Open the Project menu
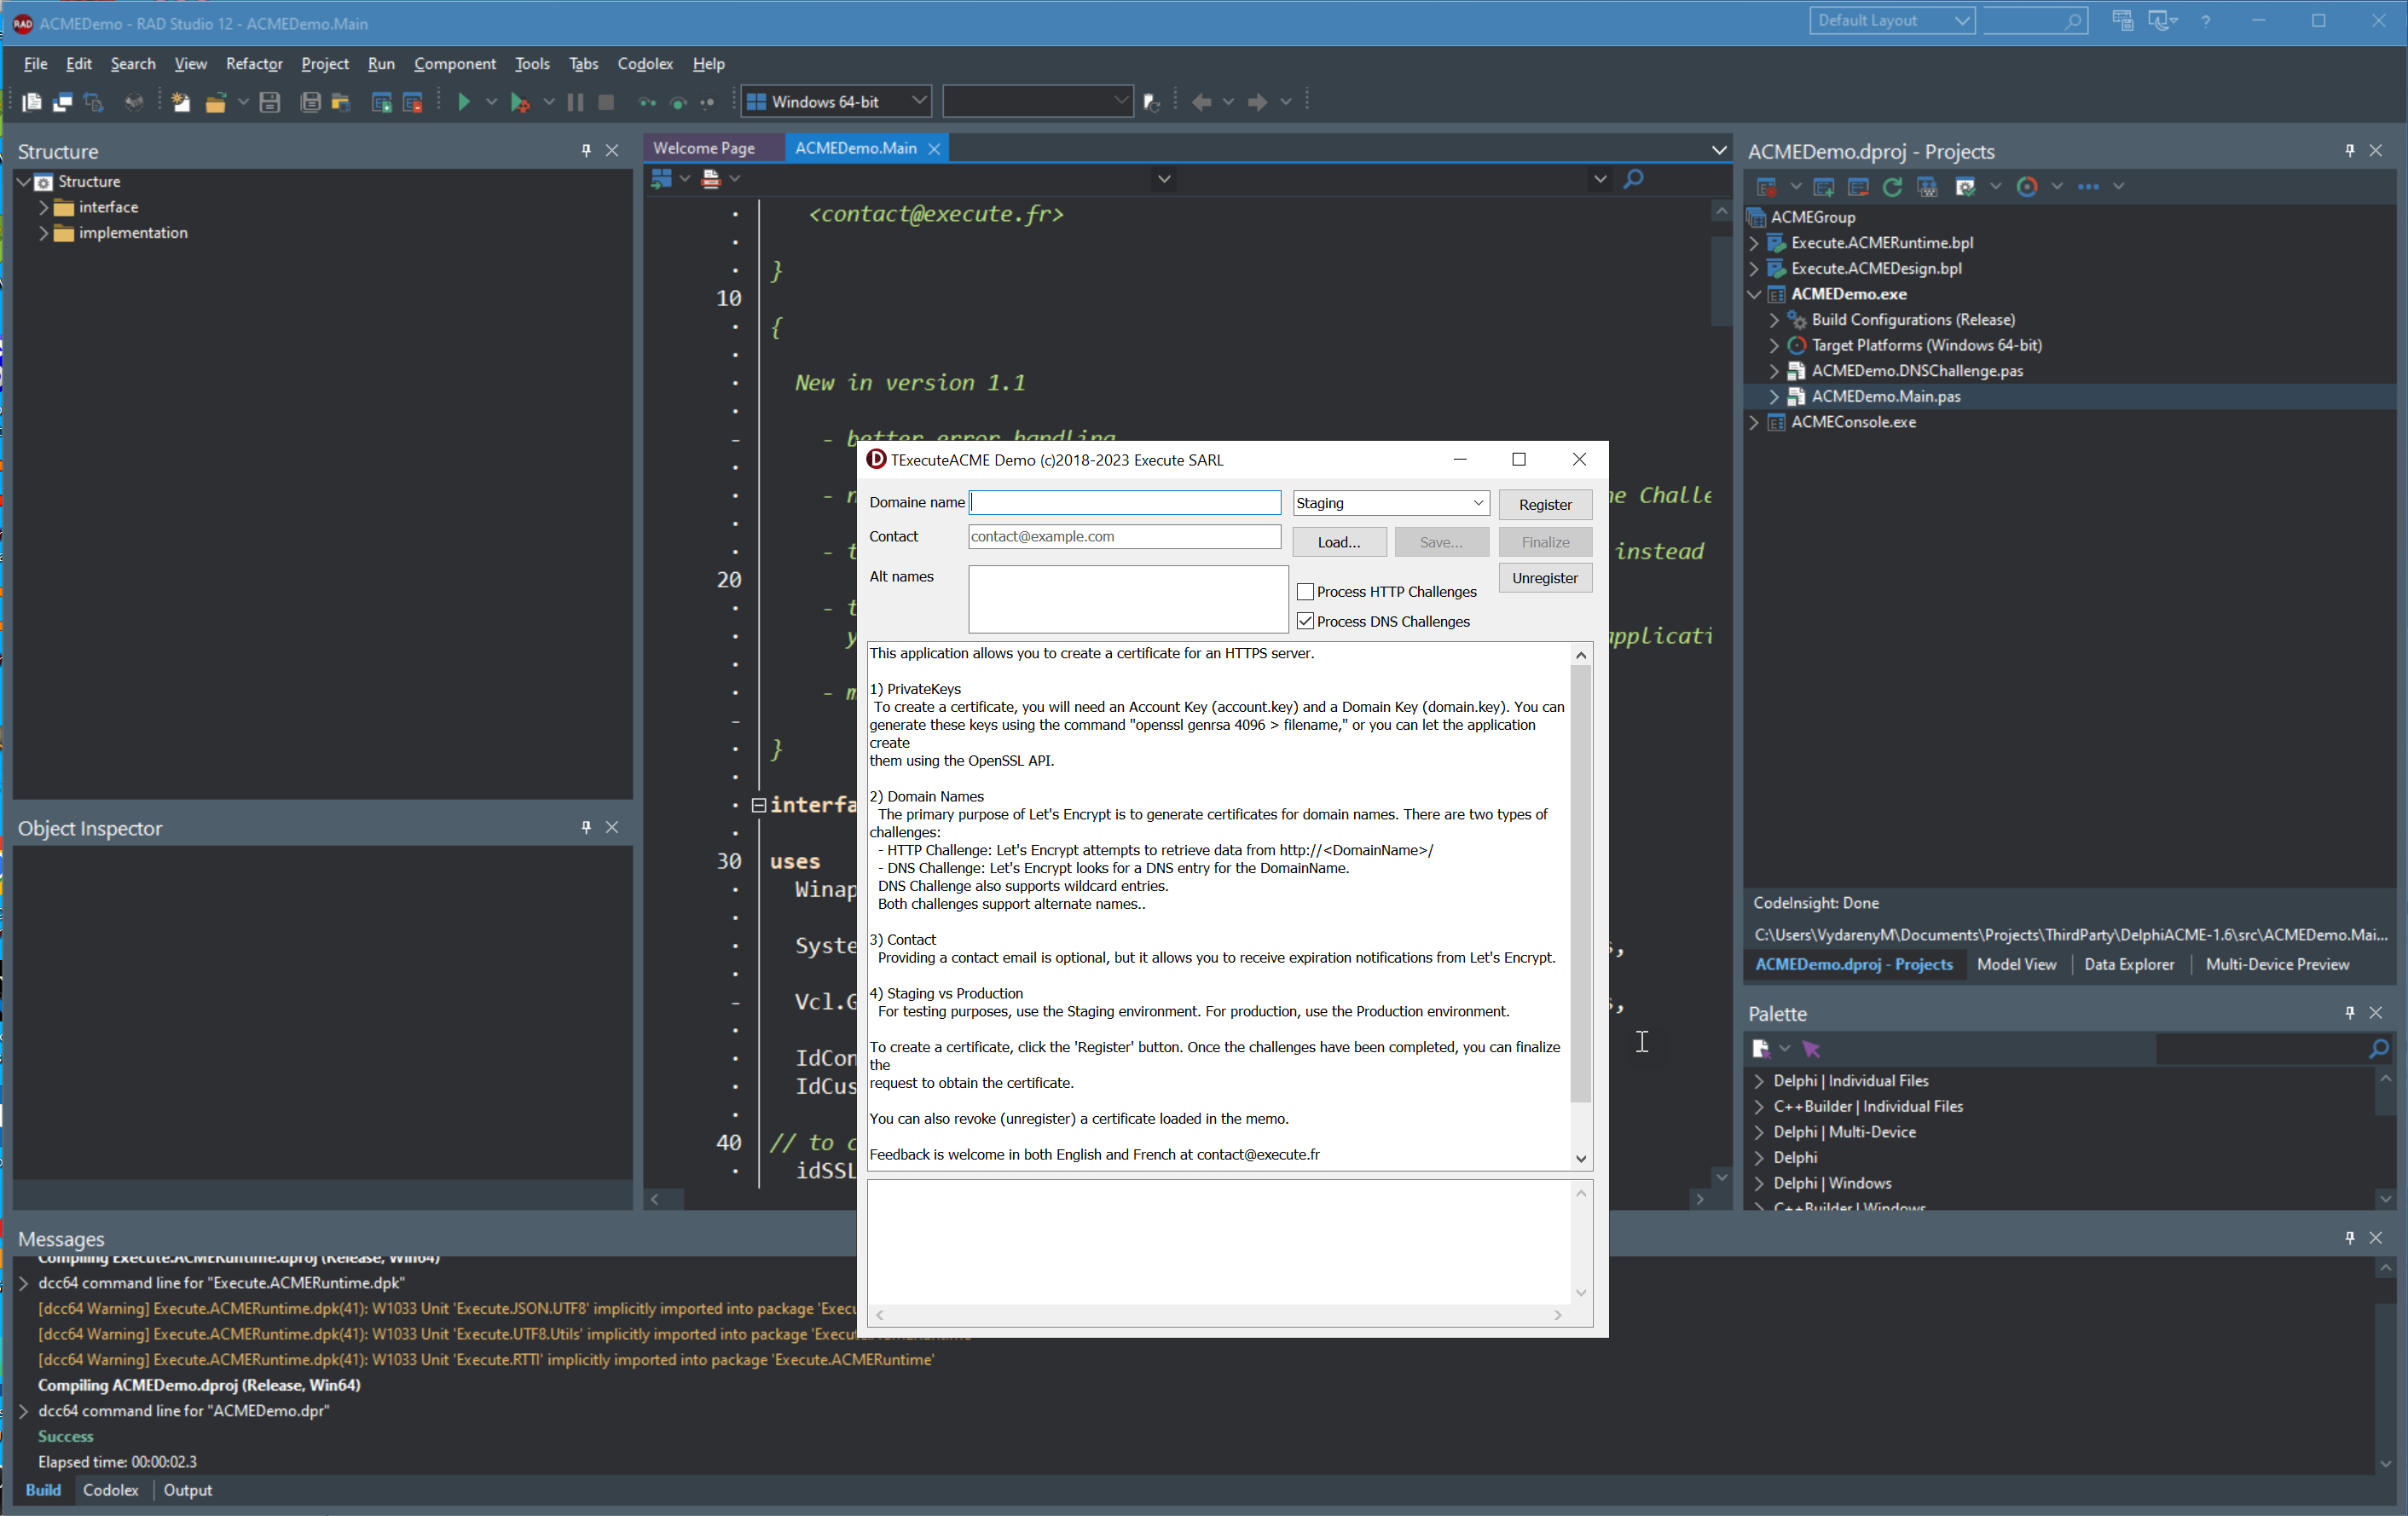Viewport: 2408px width, 1516px height. (x=325, y=63)
